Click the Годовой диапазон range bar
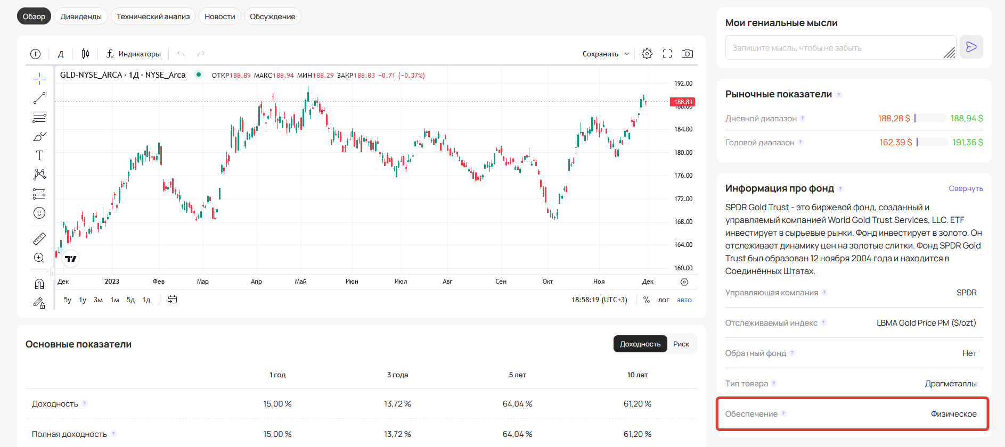Viewport: 1005px width, 447px height. (x=932, y=142)
